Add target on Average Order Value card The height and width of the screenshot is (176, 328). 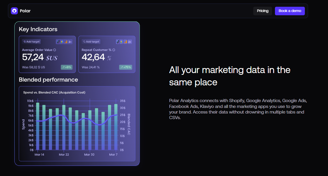[x=31, y=42]
